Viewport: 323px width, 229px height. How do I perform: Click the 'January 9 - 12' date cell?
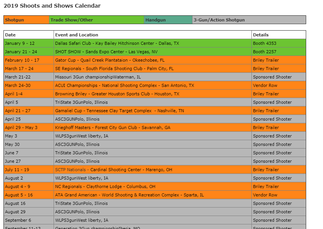click(29, 43)
